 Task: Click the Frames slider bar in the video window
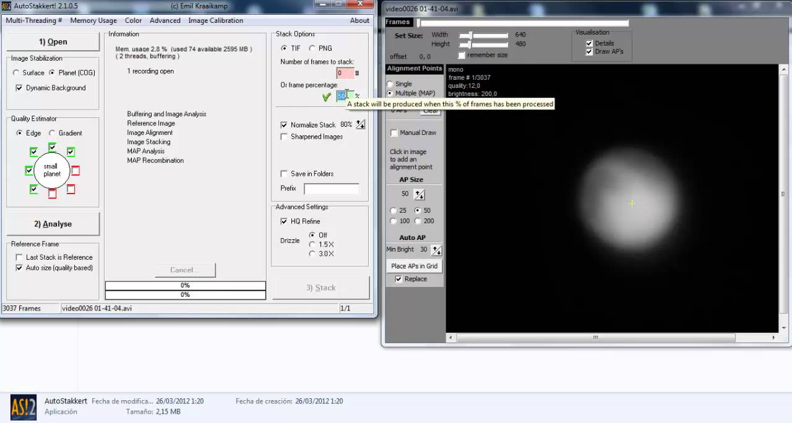pyautogui.click(x=523, y=23)
